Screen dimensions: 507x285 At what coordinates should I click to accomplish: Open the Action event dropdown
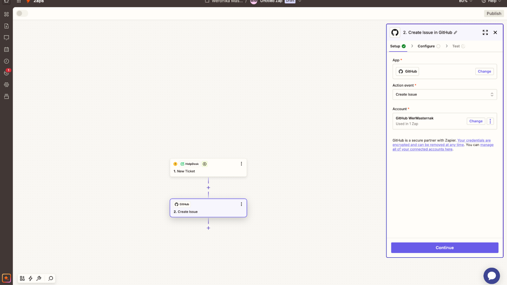pyautogui.click(x=444, y=94)
